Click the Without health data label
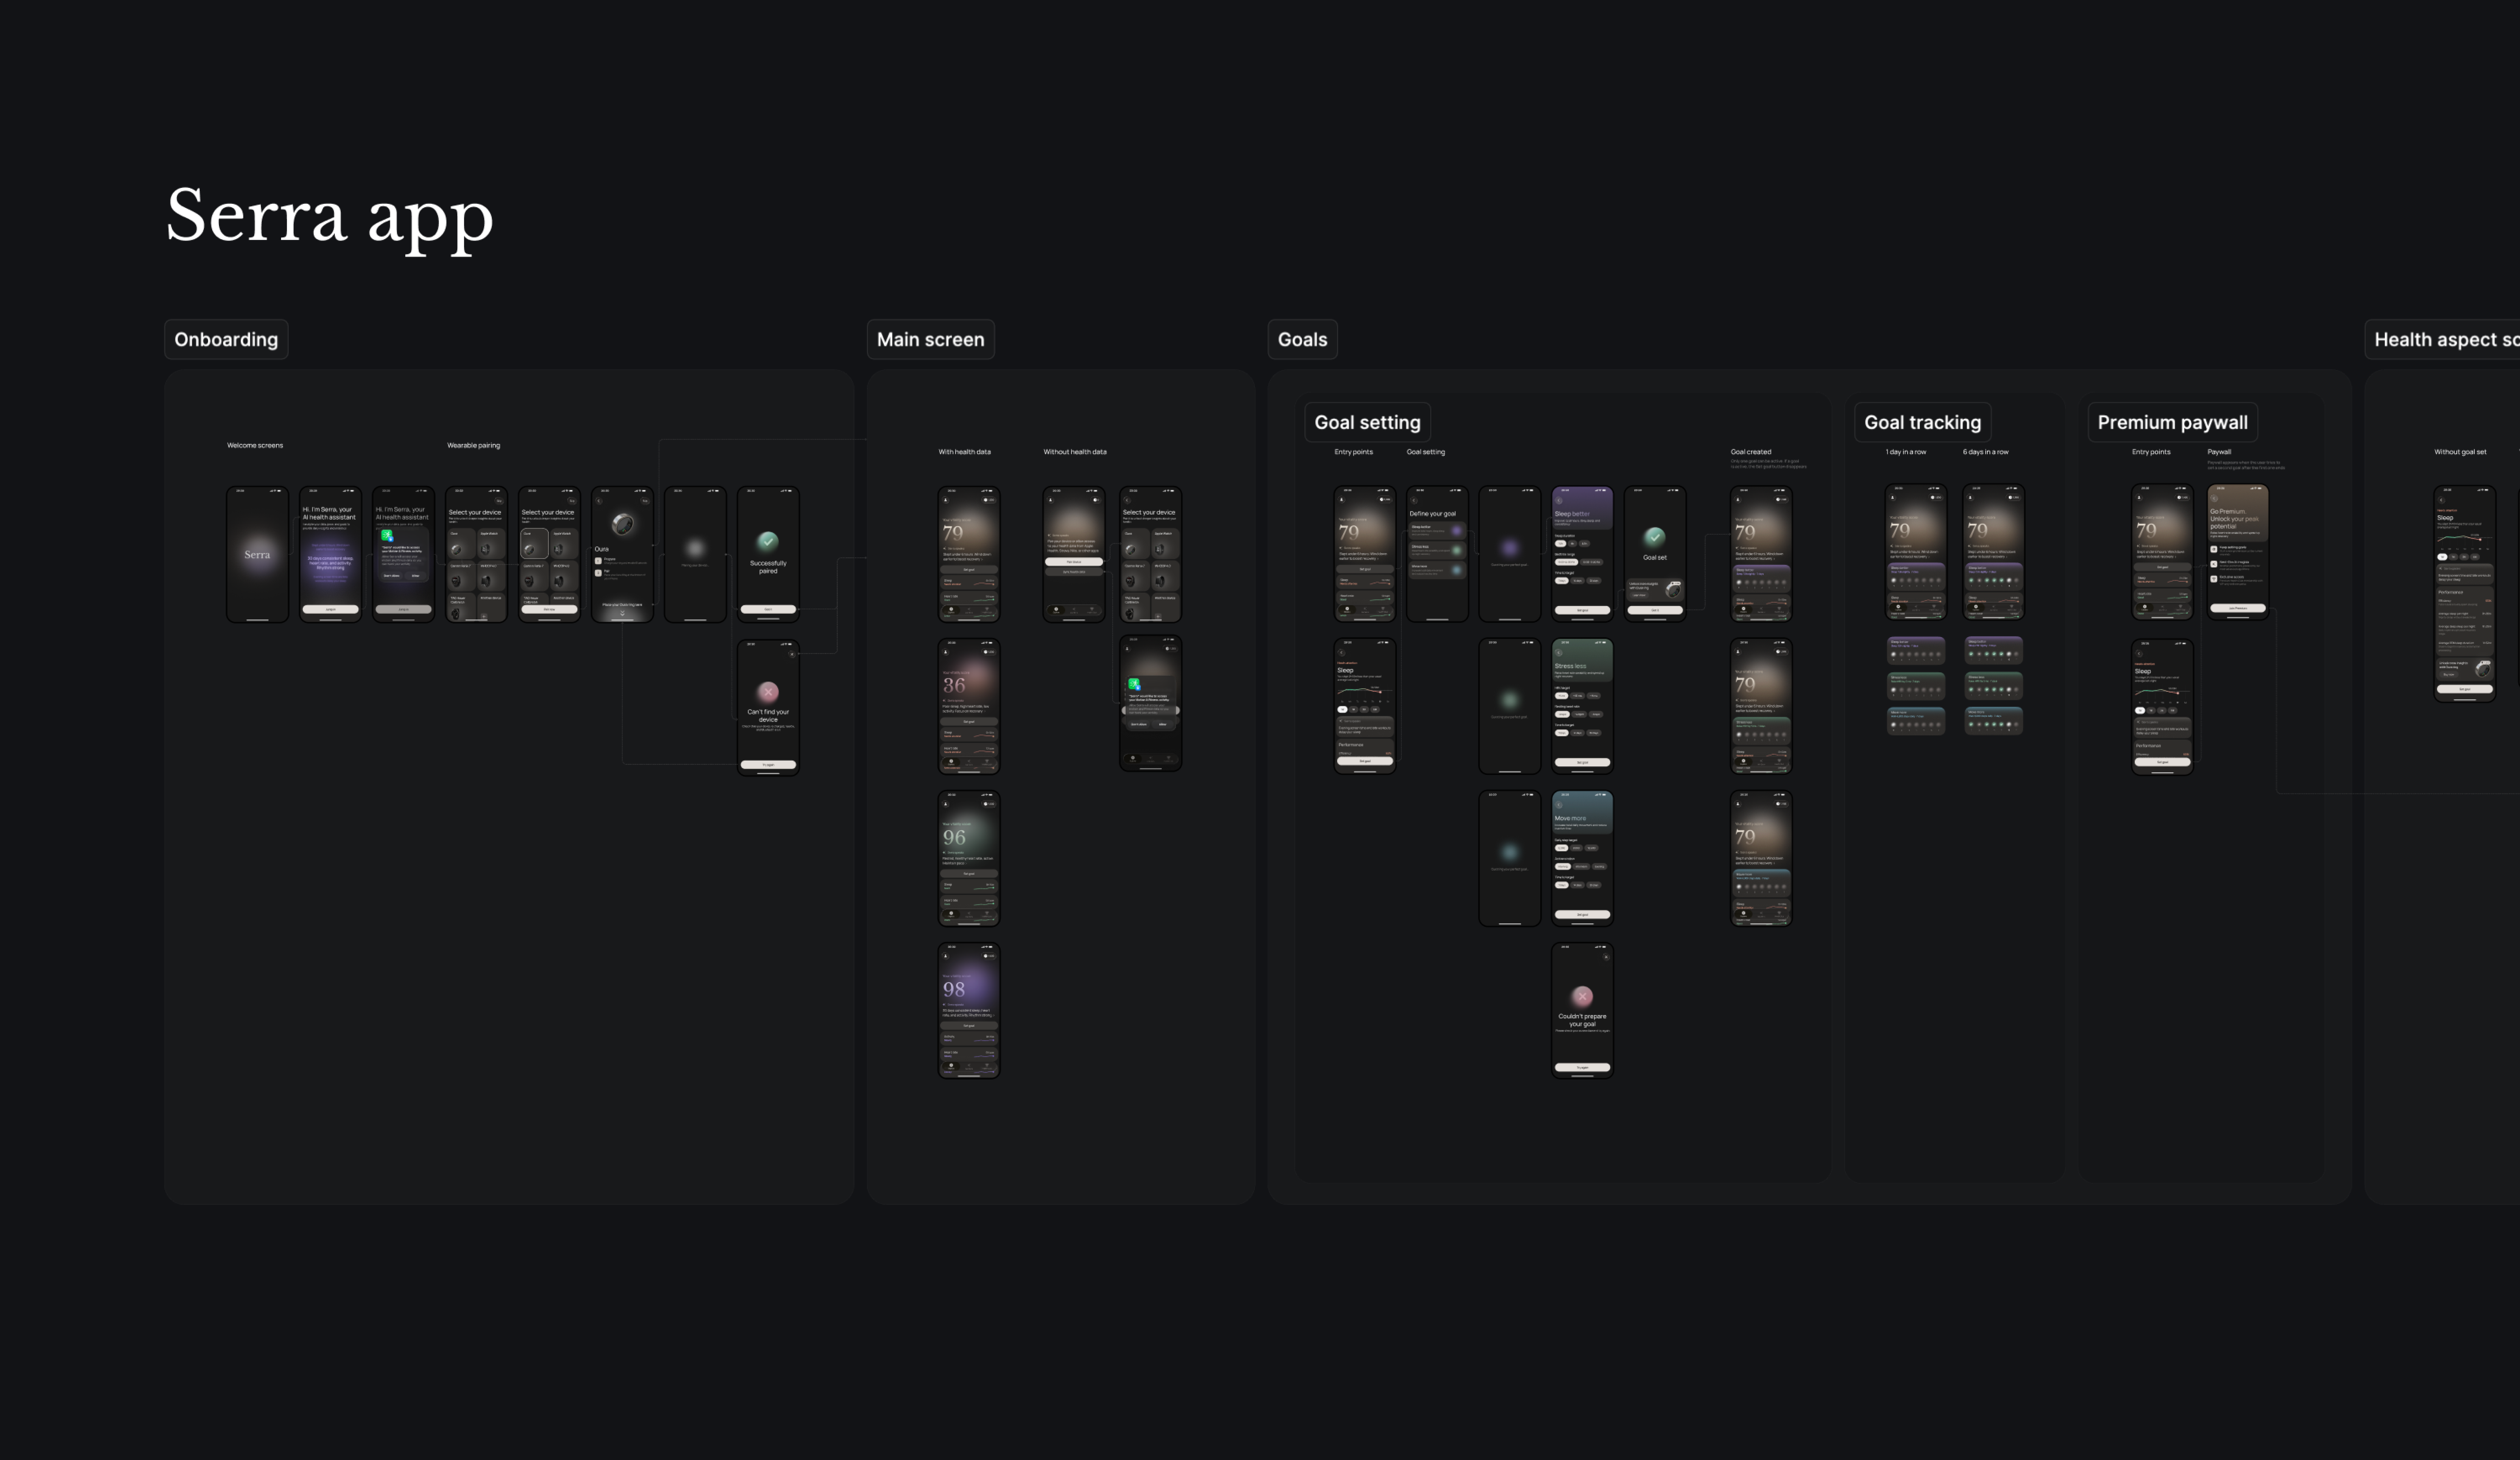2520x1460 pixels. pyautogui.click(x=1075, y=452)
